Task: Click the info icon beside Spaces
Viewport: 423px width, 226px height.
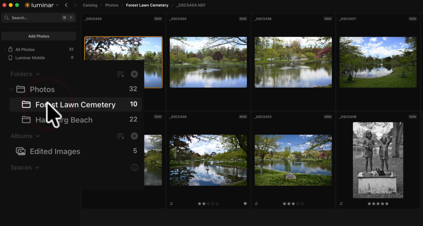Action: tap(134, 167)
